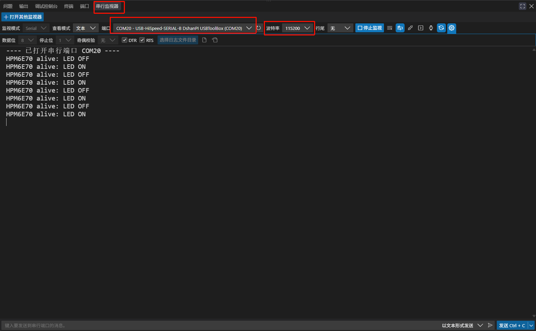Switch to the 调试控制台 tab
536x331 pixels.
click(46, 6)
